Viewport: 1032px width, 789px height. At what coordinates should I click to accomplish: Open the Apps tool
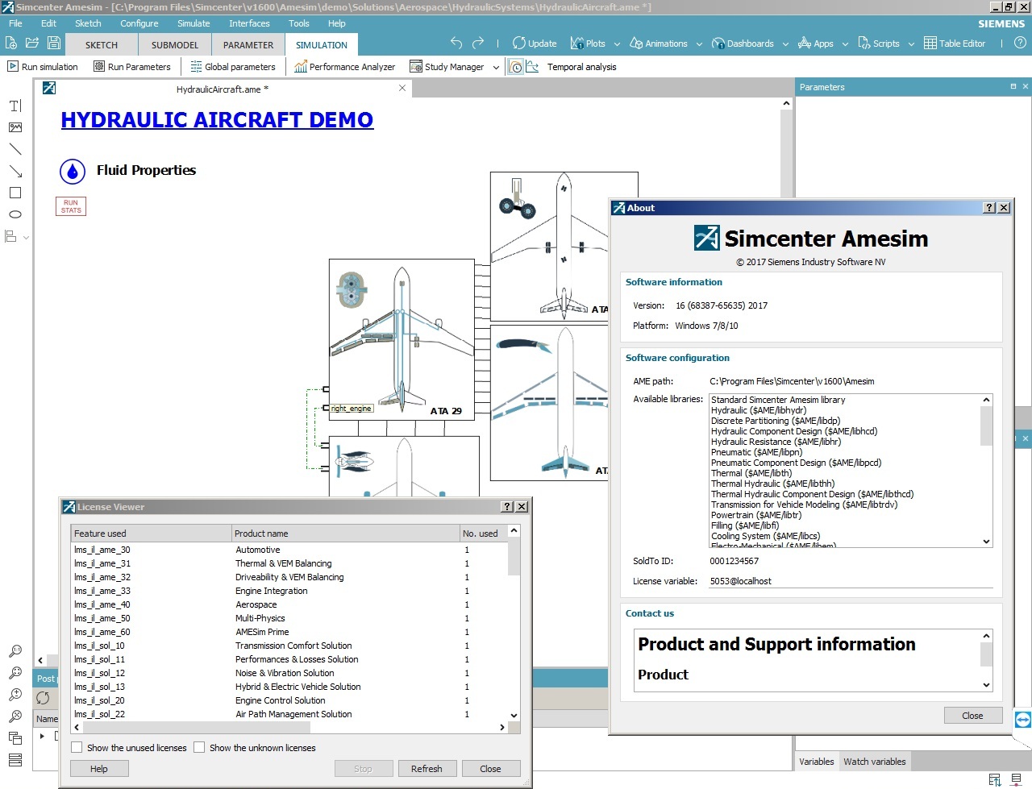pyautogui.click(x=816, y=44)
